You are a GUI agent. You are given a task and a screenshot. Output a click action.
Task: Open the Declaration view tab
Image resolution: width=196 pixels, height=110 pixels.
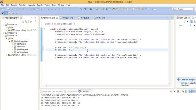click(x=70, y=92)
